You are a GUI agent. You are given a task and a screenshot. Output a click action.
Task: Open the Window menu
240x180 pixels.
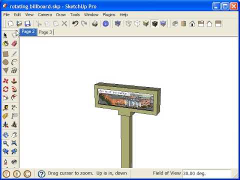91,14
